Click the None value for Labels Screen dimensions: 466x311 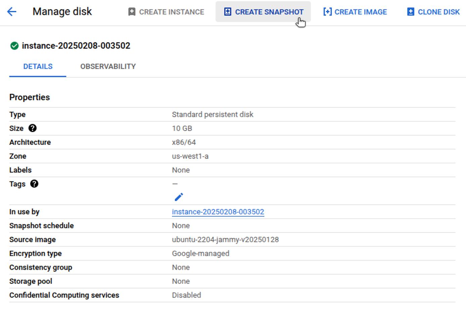pos(181,170)
